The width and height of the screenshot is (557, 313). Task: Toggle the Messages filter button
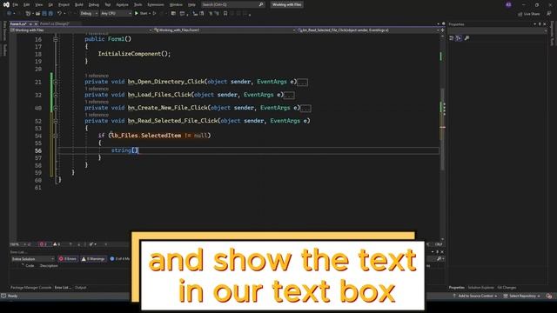coord(120,259)
